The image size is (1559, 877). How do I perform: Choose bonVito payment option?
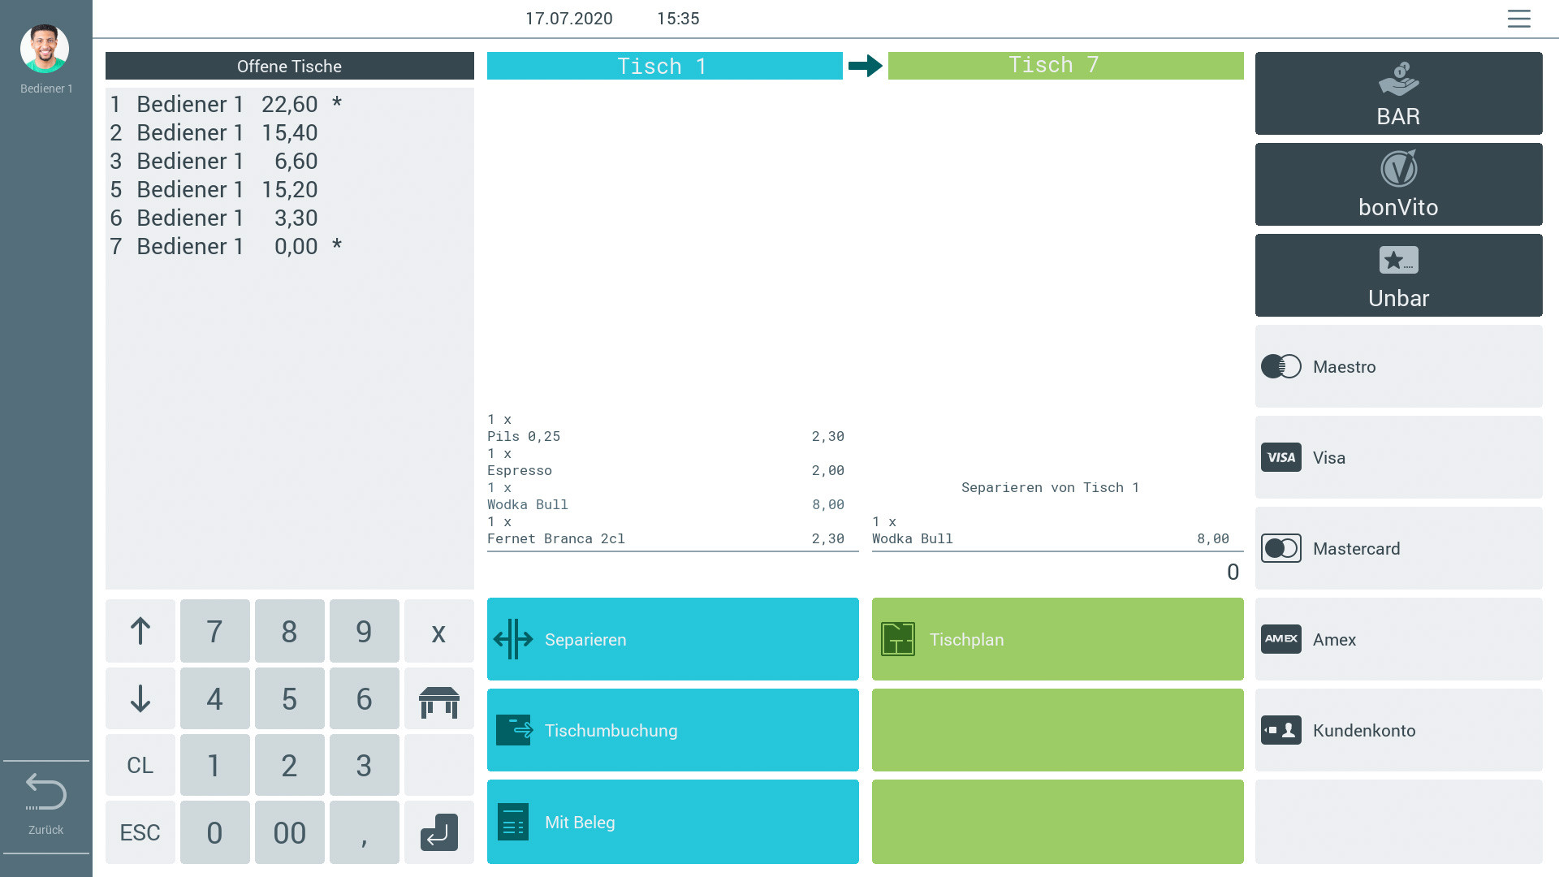[1398, 184]
